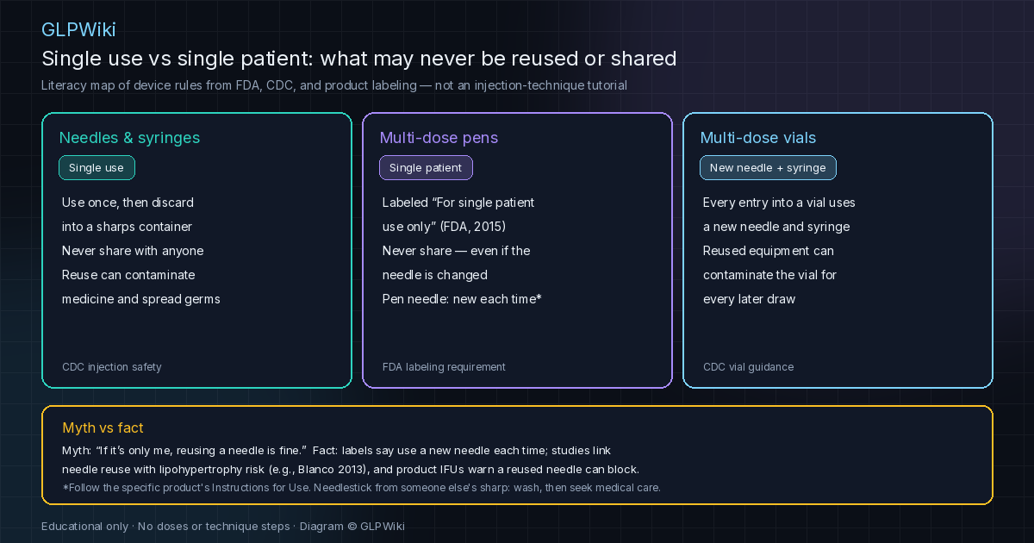Select 'Pen needle: new each time*' line
1034x543 pixels.
click(462, 299)
